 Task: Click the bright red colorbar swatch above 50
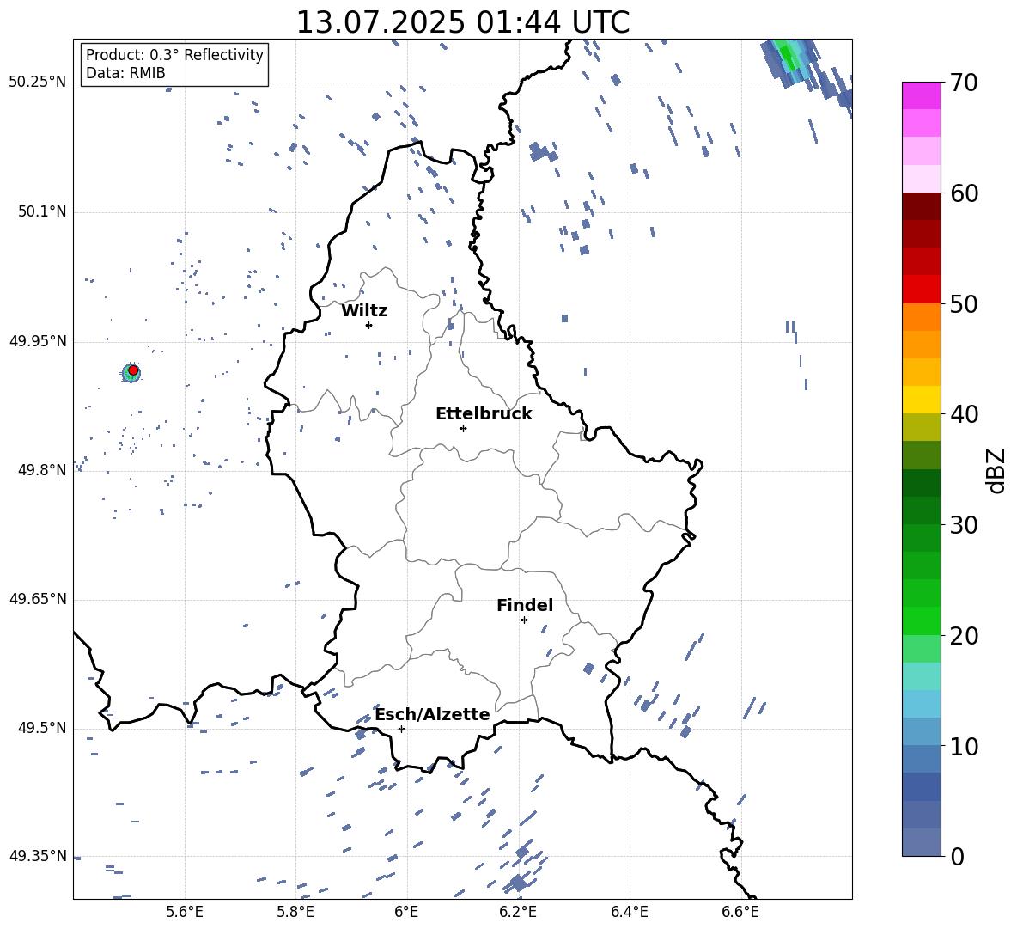tap(922, 290)
